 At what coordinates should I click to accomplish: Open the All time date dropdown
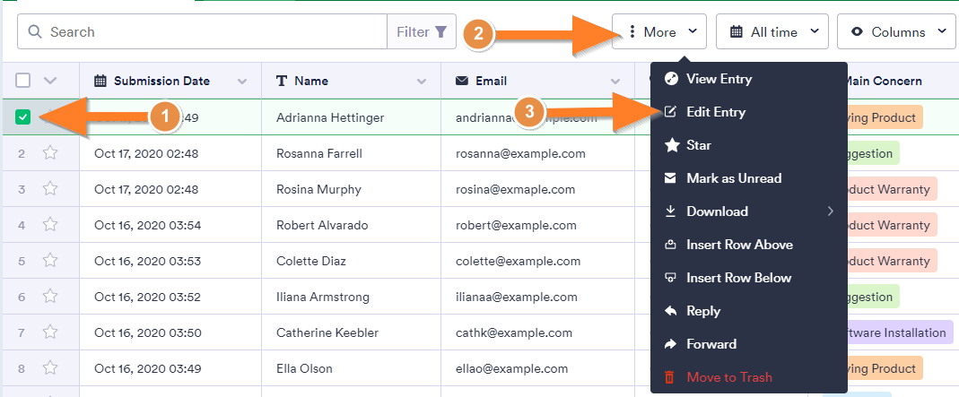tap(773, 32)
